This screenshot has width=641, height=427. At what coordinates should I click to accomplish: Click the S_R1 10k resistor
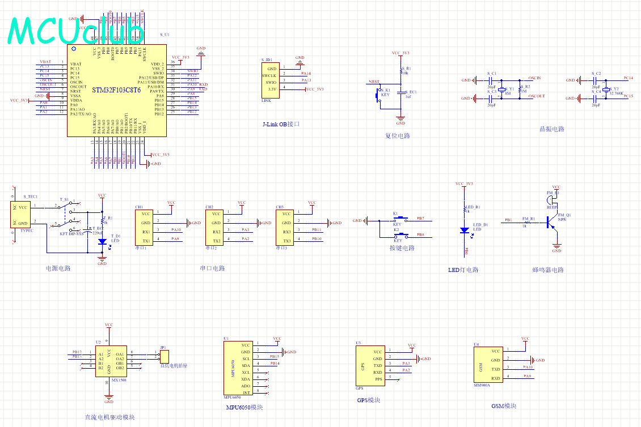[402, 71]
